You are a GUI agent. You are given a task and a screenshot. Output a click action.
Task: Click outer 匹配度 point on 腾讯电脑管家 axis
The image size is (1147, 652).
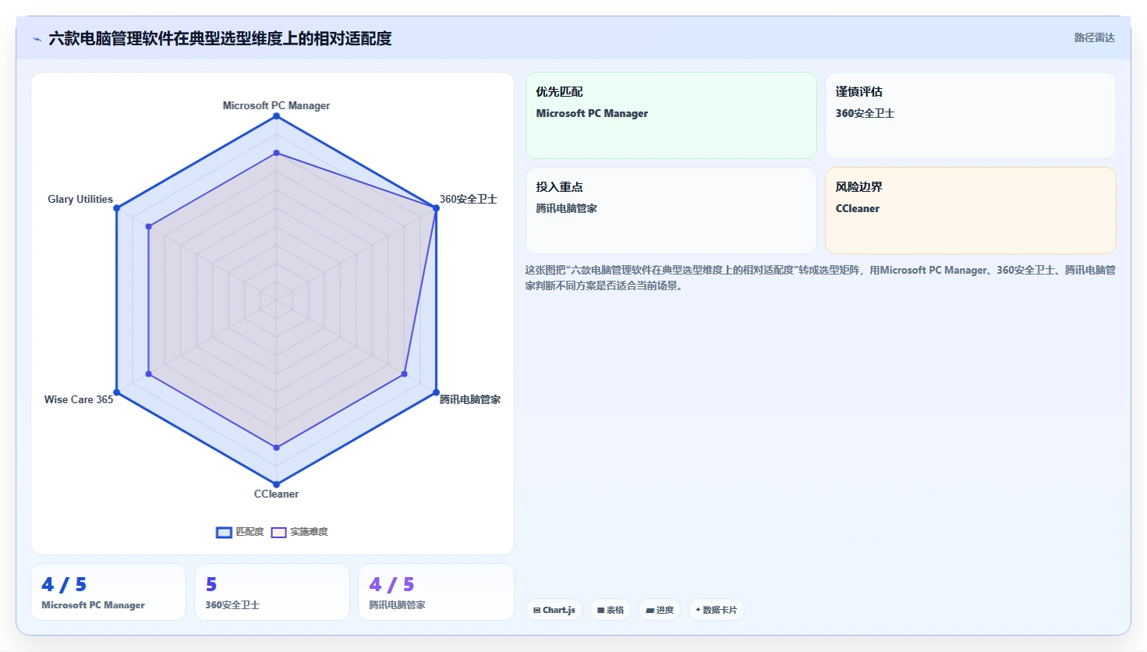coord(436,392)
